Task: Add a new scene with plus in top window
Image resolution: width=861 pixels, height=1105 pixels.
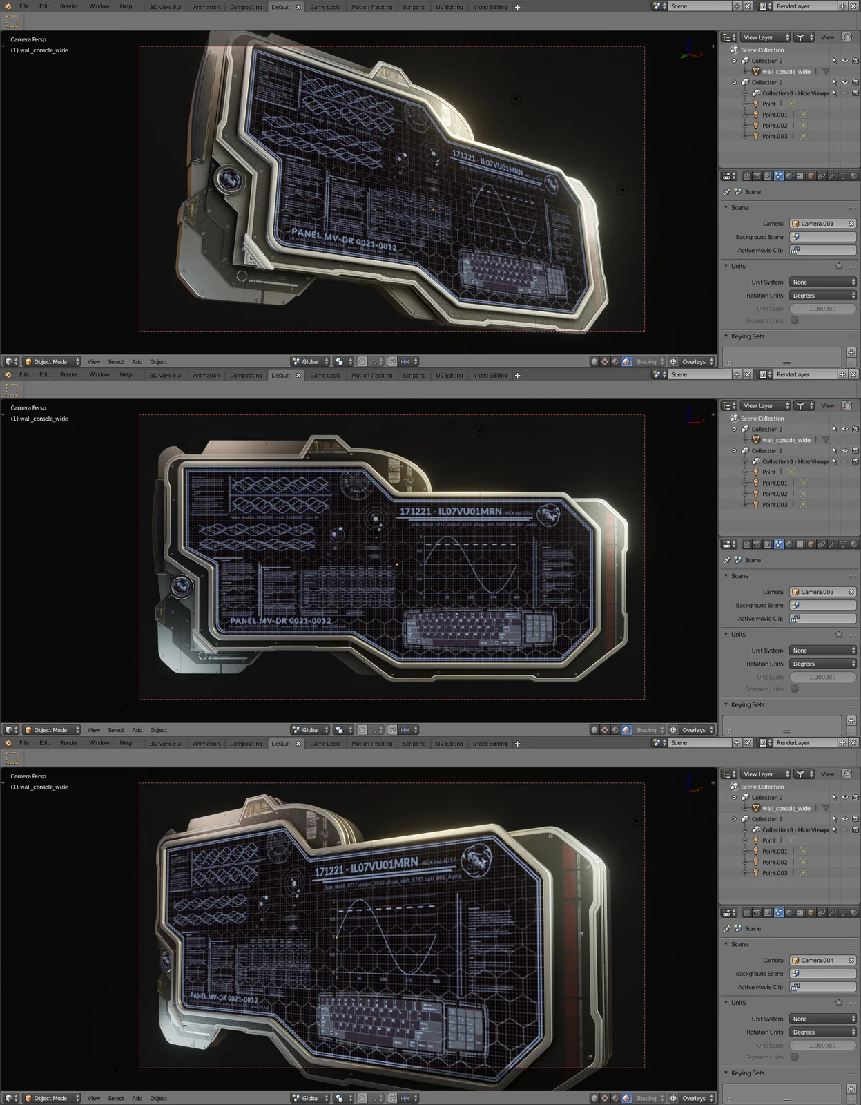Action: click(x=737, y=6)
